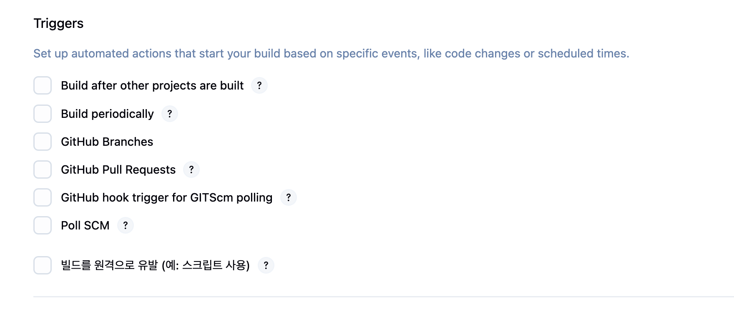
Task: Click the GitHub Branches label text
Action: (107, 142)
